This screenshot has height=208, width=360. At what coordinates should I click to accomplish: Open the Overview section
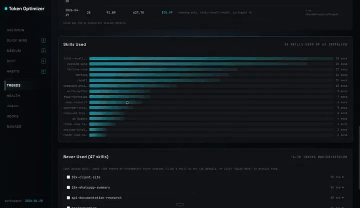[15, 30]
